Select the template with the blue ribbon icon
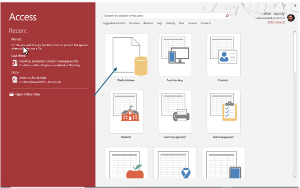300x188 pixels. coord(175,163)
